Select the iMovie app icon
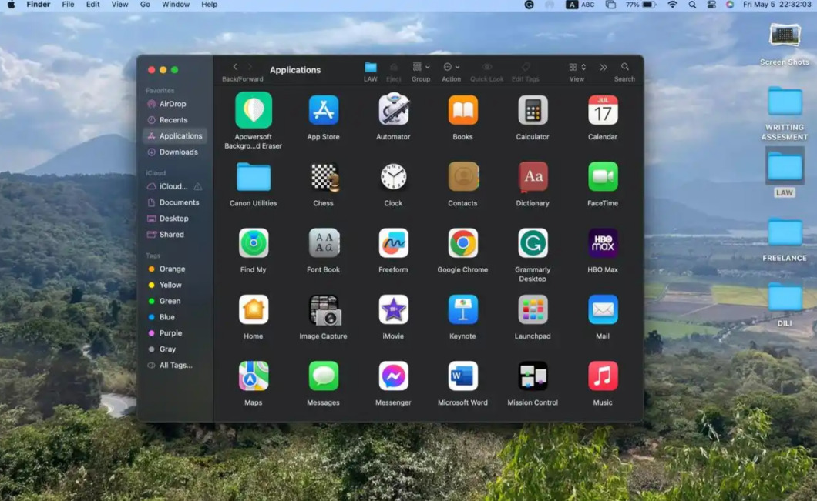 tap(393, 309)
